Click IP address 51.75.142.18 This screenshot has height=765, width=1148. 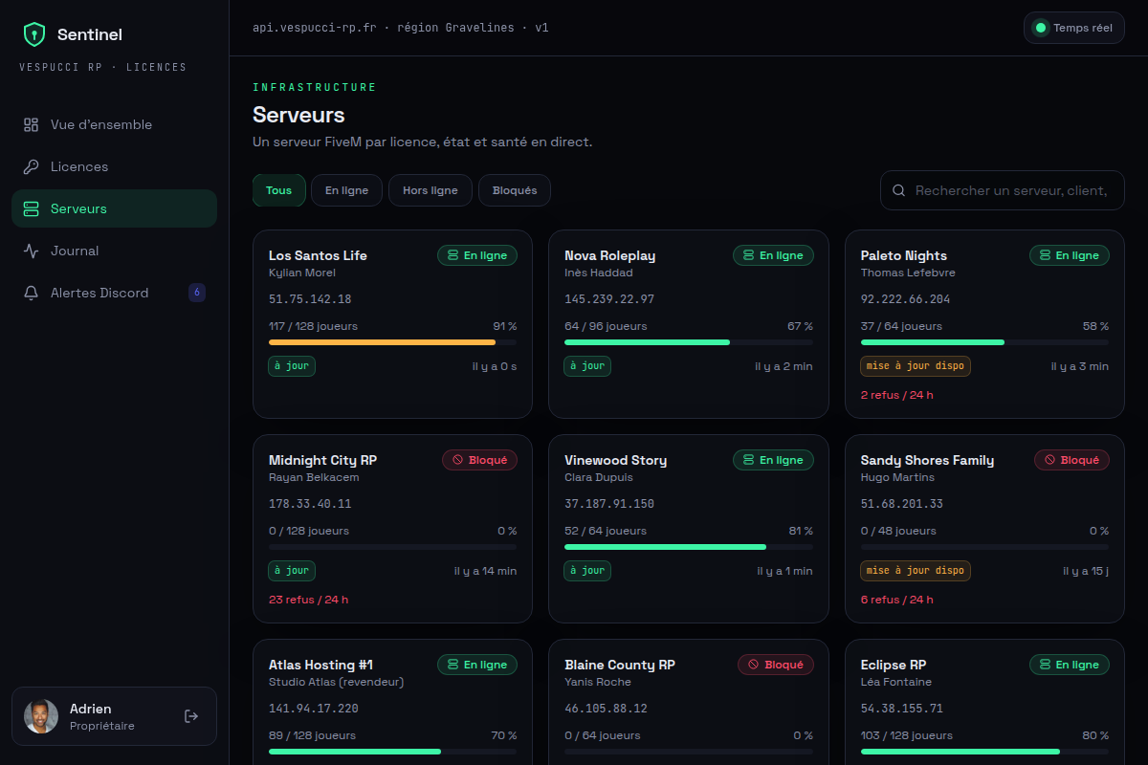coord(310,299)
